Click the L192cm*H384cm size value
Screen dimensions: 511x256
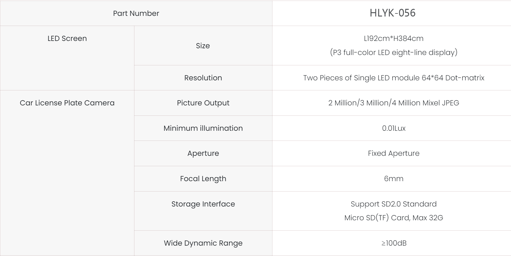click(393, 38)
